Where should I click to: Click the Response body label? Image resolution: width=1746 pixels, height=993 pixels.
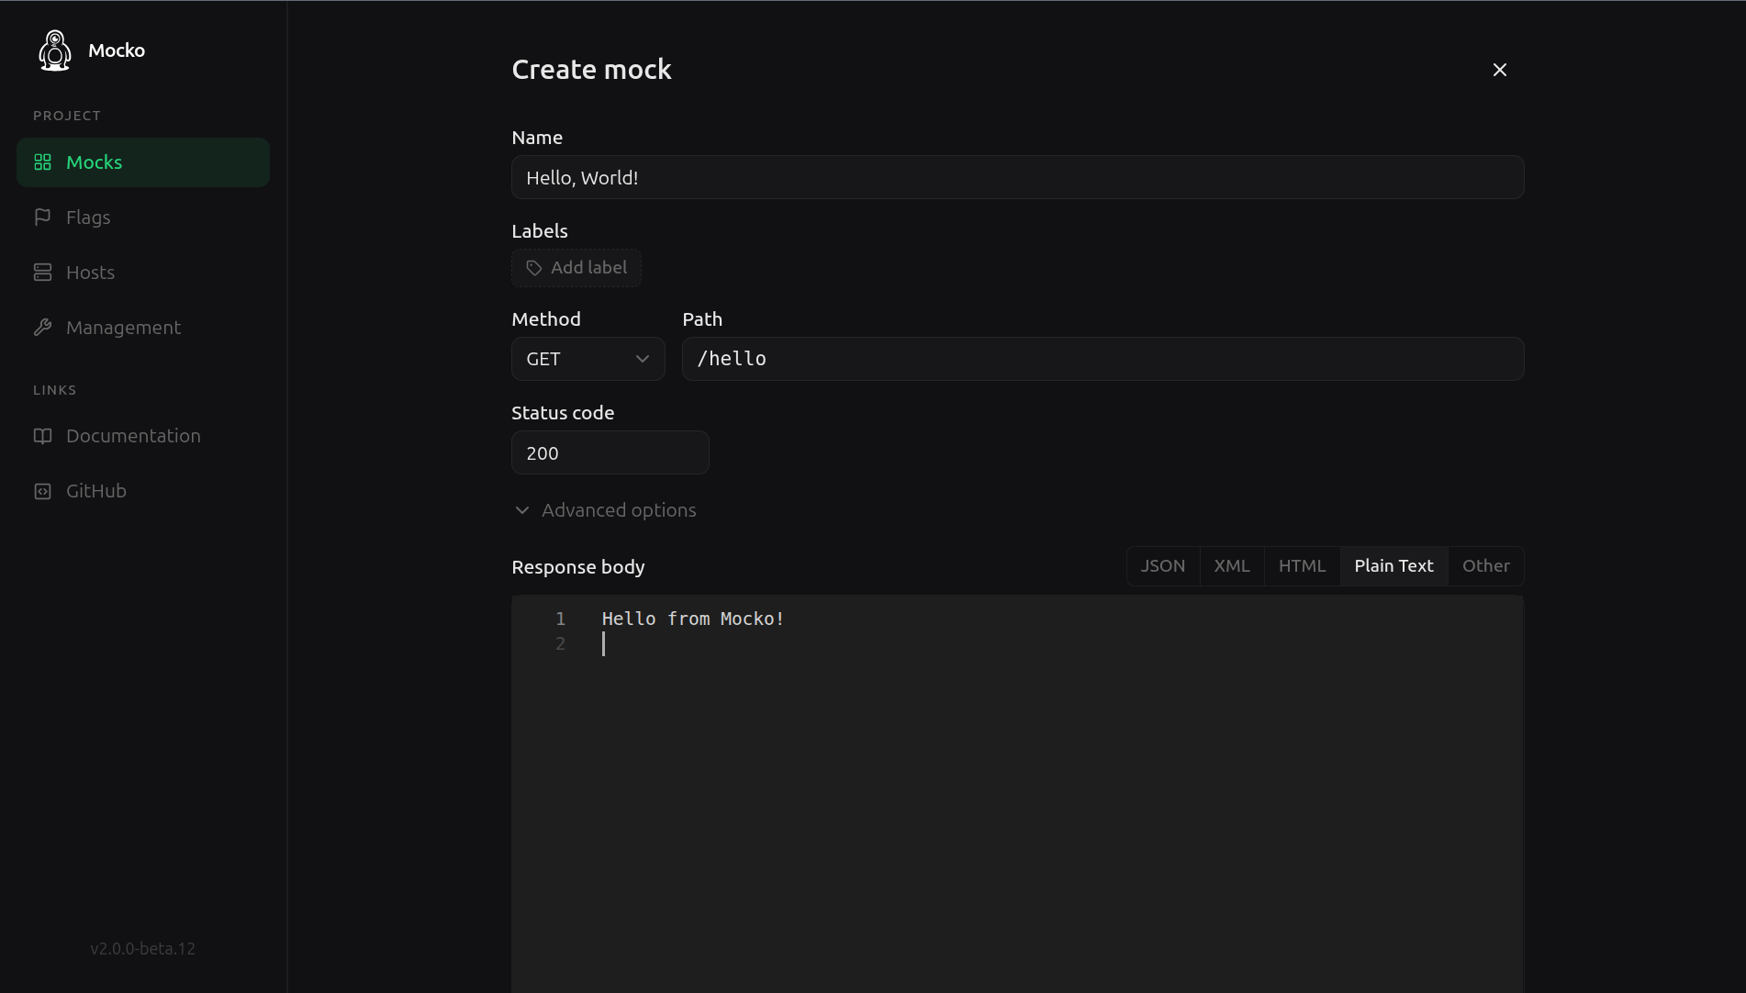coord(578,567)
